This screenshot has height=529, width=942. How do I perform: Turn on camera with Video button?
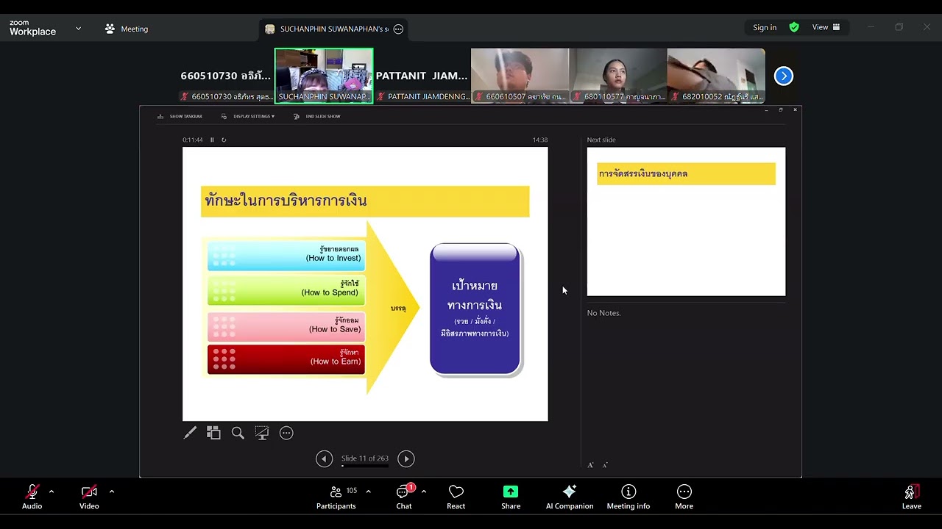coord(89,497)
